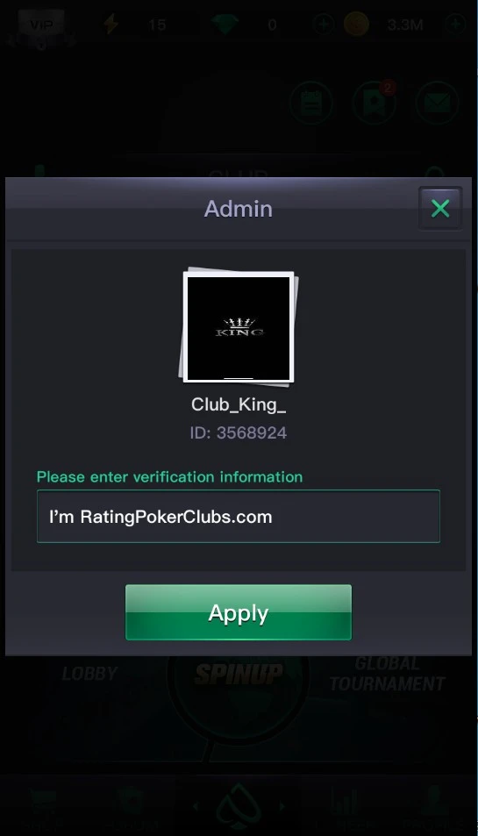Add coins with plus beside 3.3M
This screenshot has width=478, height=836.
[x=455, y=25]
